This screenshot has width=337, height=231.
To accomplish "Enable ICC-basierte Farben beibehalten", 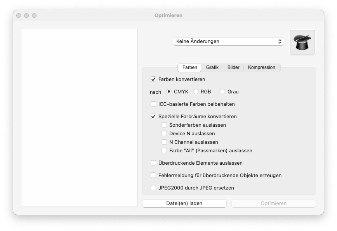I will pyautogui.click(x=153, y=104).
